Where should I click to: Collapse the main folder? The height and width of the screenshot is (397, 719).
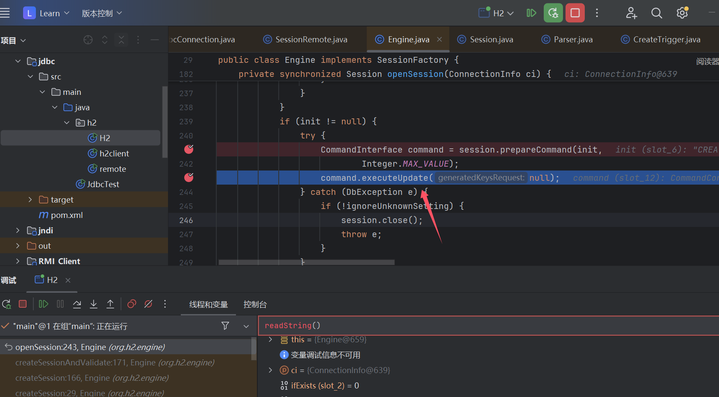pos(42,92)
